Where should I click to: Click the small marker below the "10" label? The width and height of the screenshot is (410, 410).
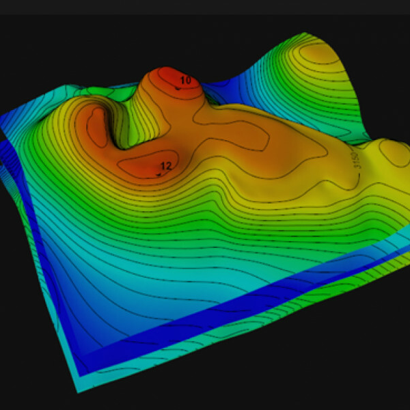178,89
